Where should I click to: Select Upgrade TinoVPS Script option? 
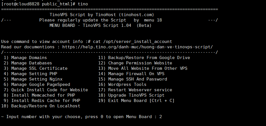click(131, 95)
